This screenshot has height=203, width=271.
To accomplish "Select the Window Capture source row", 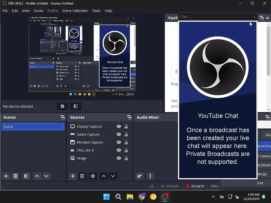I will pyautogui.click(x=99, y=142).
